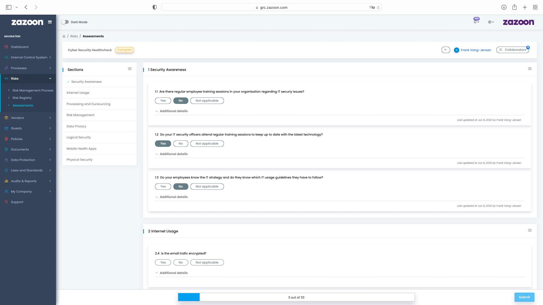Expand Additional details under question 1.2

tap(171, 154)
